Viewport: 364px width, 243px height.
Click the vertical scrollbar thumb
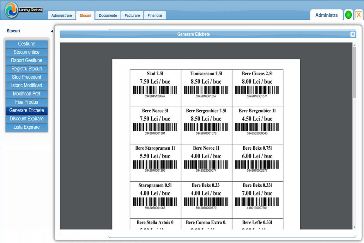click(354, 72)
